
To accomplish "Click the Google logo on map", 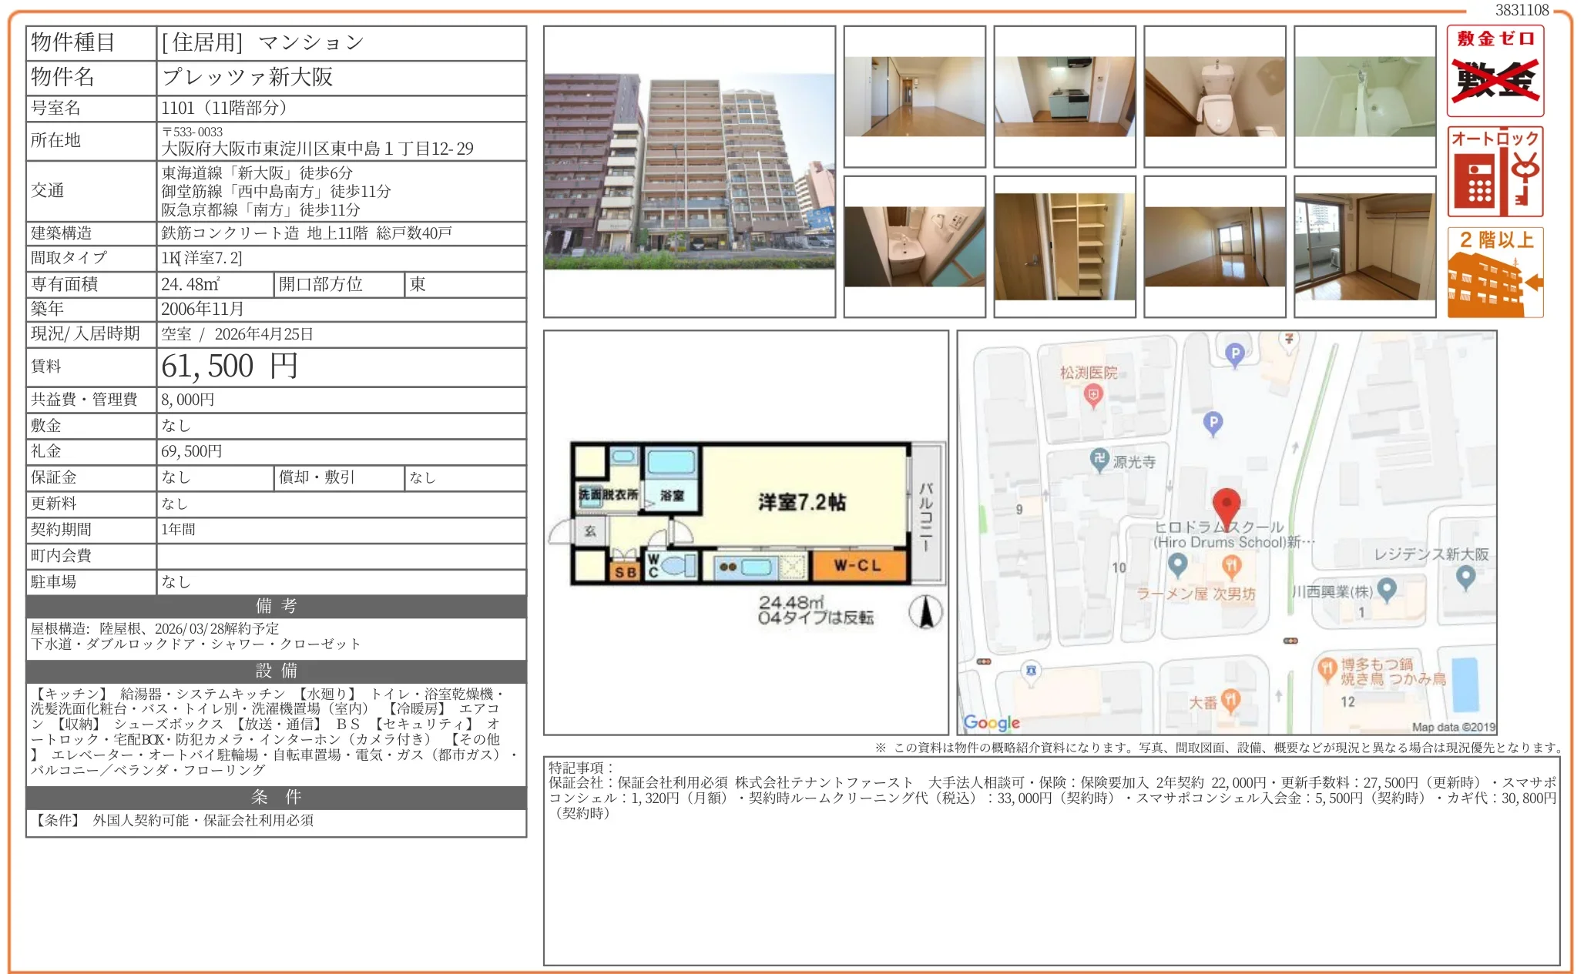I will (x=991, y=722).
